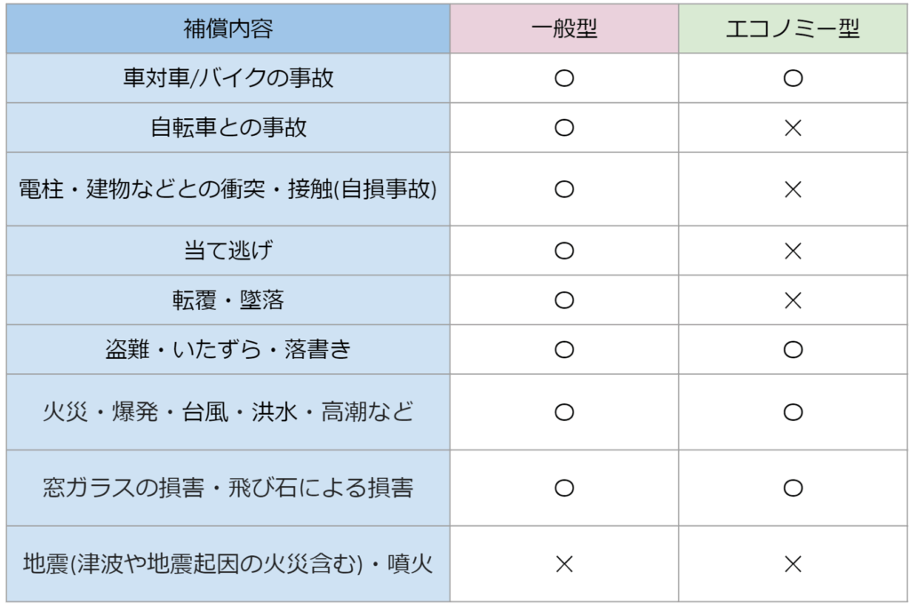The height and width of the screenshot is (605, 910).
Task: Click the 一般型 circle for 車対車/バイクの事故
Action: (564, 78)
